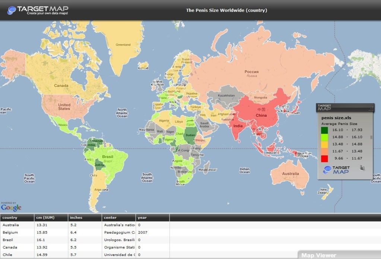This screenshot has height=259, width=381.
Task: Click the chart icon in the legend panel
Action: (x=362, y=168)
